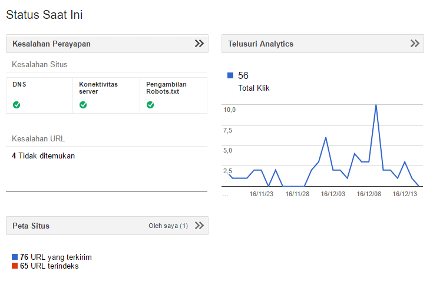This screenshot has width=433, height=281.
Task: Click the Pengambilan Robots.txt green checkmark icon
Action: pyautogui.click(x=150, y=105)
